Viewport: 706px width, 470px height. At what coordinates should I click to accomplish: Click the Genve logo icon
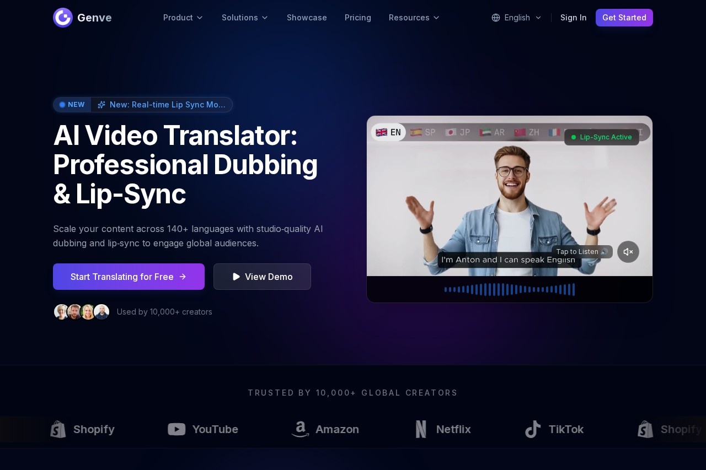(x=63, y=18)
